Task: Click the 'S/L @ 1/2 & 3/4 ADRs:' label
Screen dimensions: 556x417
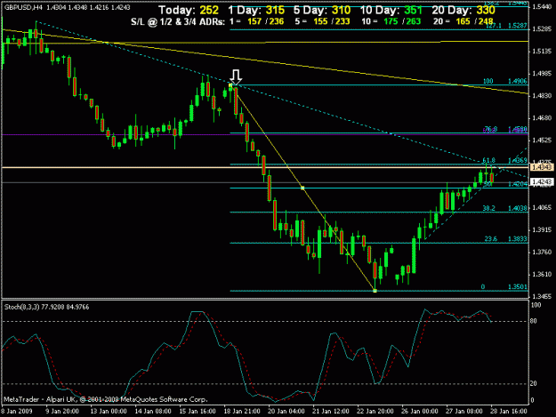Action: click(178, 22)
